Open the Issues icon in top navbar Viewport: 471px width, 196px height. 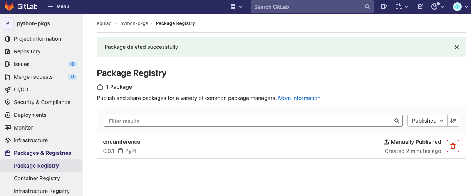[x=384, y=7]
